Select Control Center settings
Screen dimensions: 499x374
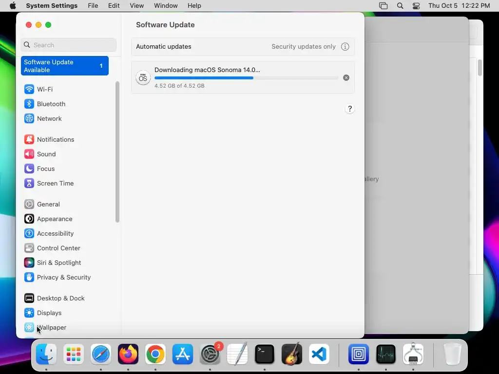52,248
